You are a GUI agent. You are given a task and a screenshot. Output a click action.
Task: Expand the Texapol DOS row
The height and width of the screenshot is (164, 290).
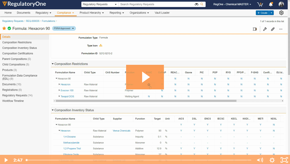pyautogui.click(x=59, y=96)
